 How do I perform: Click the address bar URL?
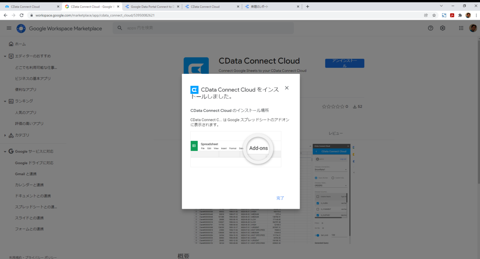pos(95,15)
